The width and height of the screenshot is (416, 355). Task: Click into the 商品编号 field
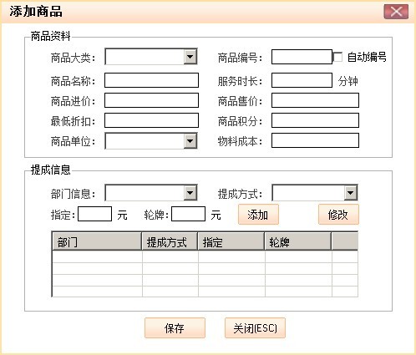coord(302,57)
